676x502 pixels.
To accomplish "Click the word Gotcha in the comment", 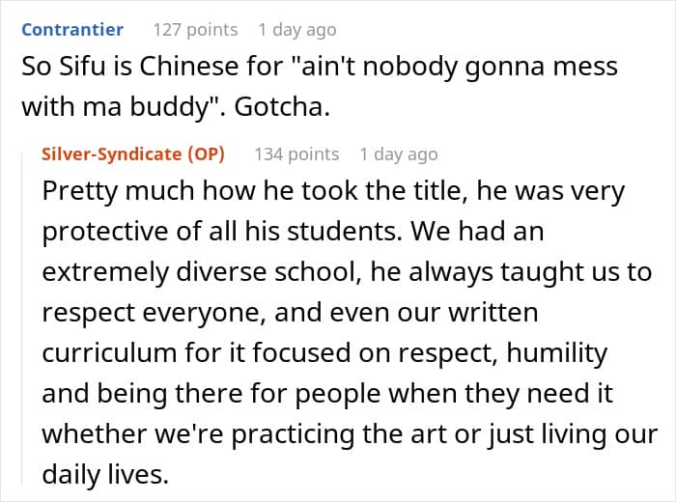I will tap(278, 107).
